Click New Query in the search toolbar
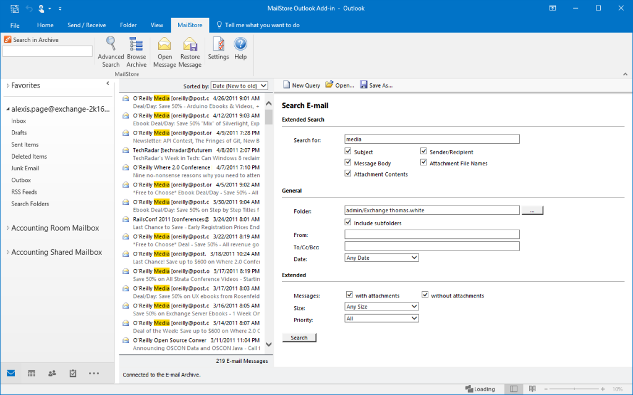Image resolution: width=633 pixels, height=395 pixels. [302, 85]
